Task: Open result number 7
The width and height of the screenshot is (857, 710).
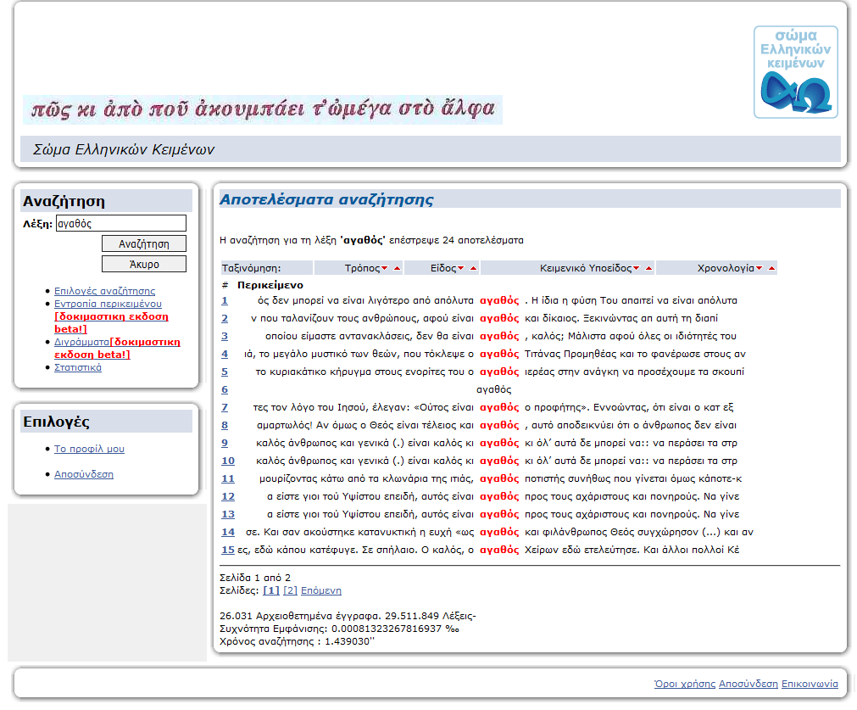Action: point(225,407)
